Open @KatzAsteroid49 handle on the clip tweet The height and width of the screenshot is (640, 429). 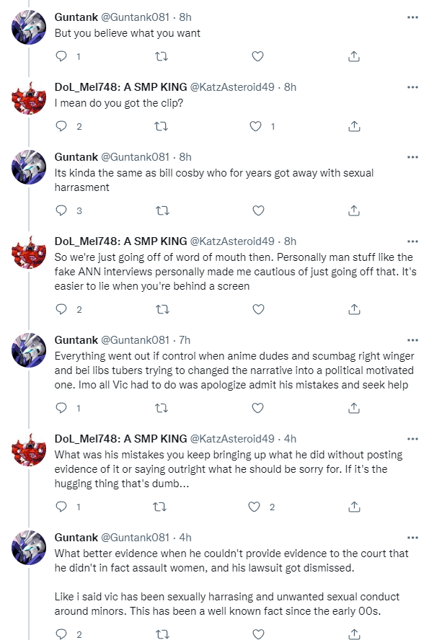pyautogui.click(x=232, y=87)
